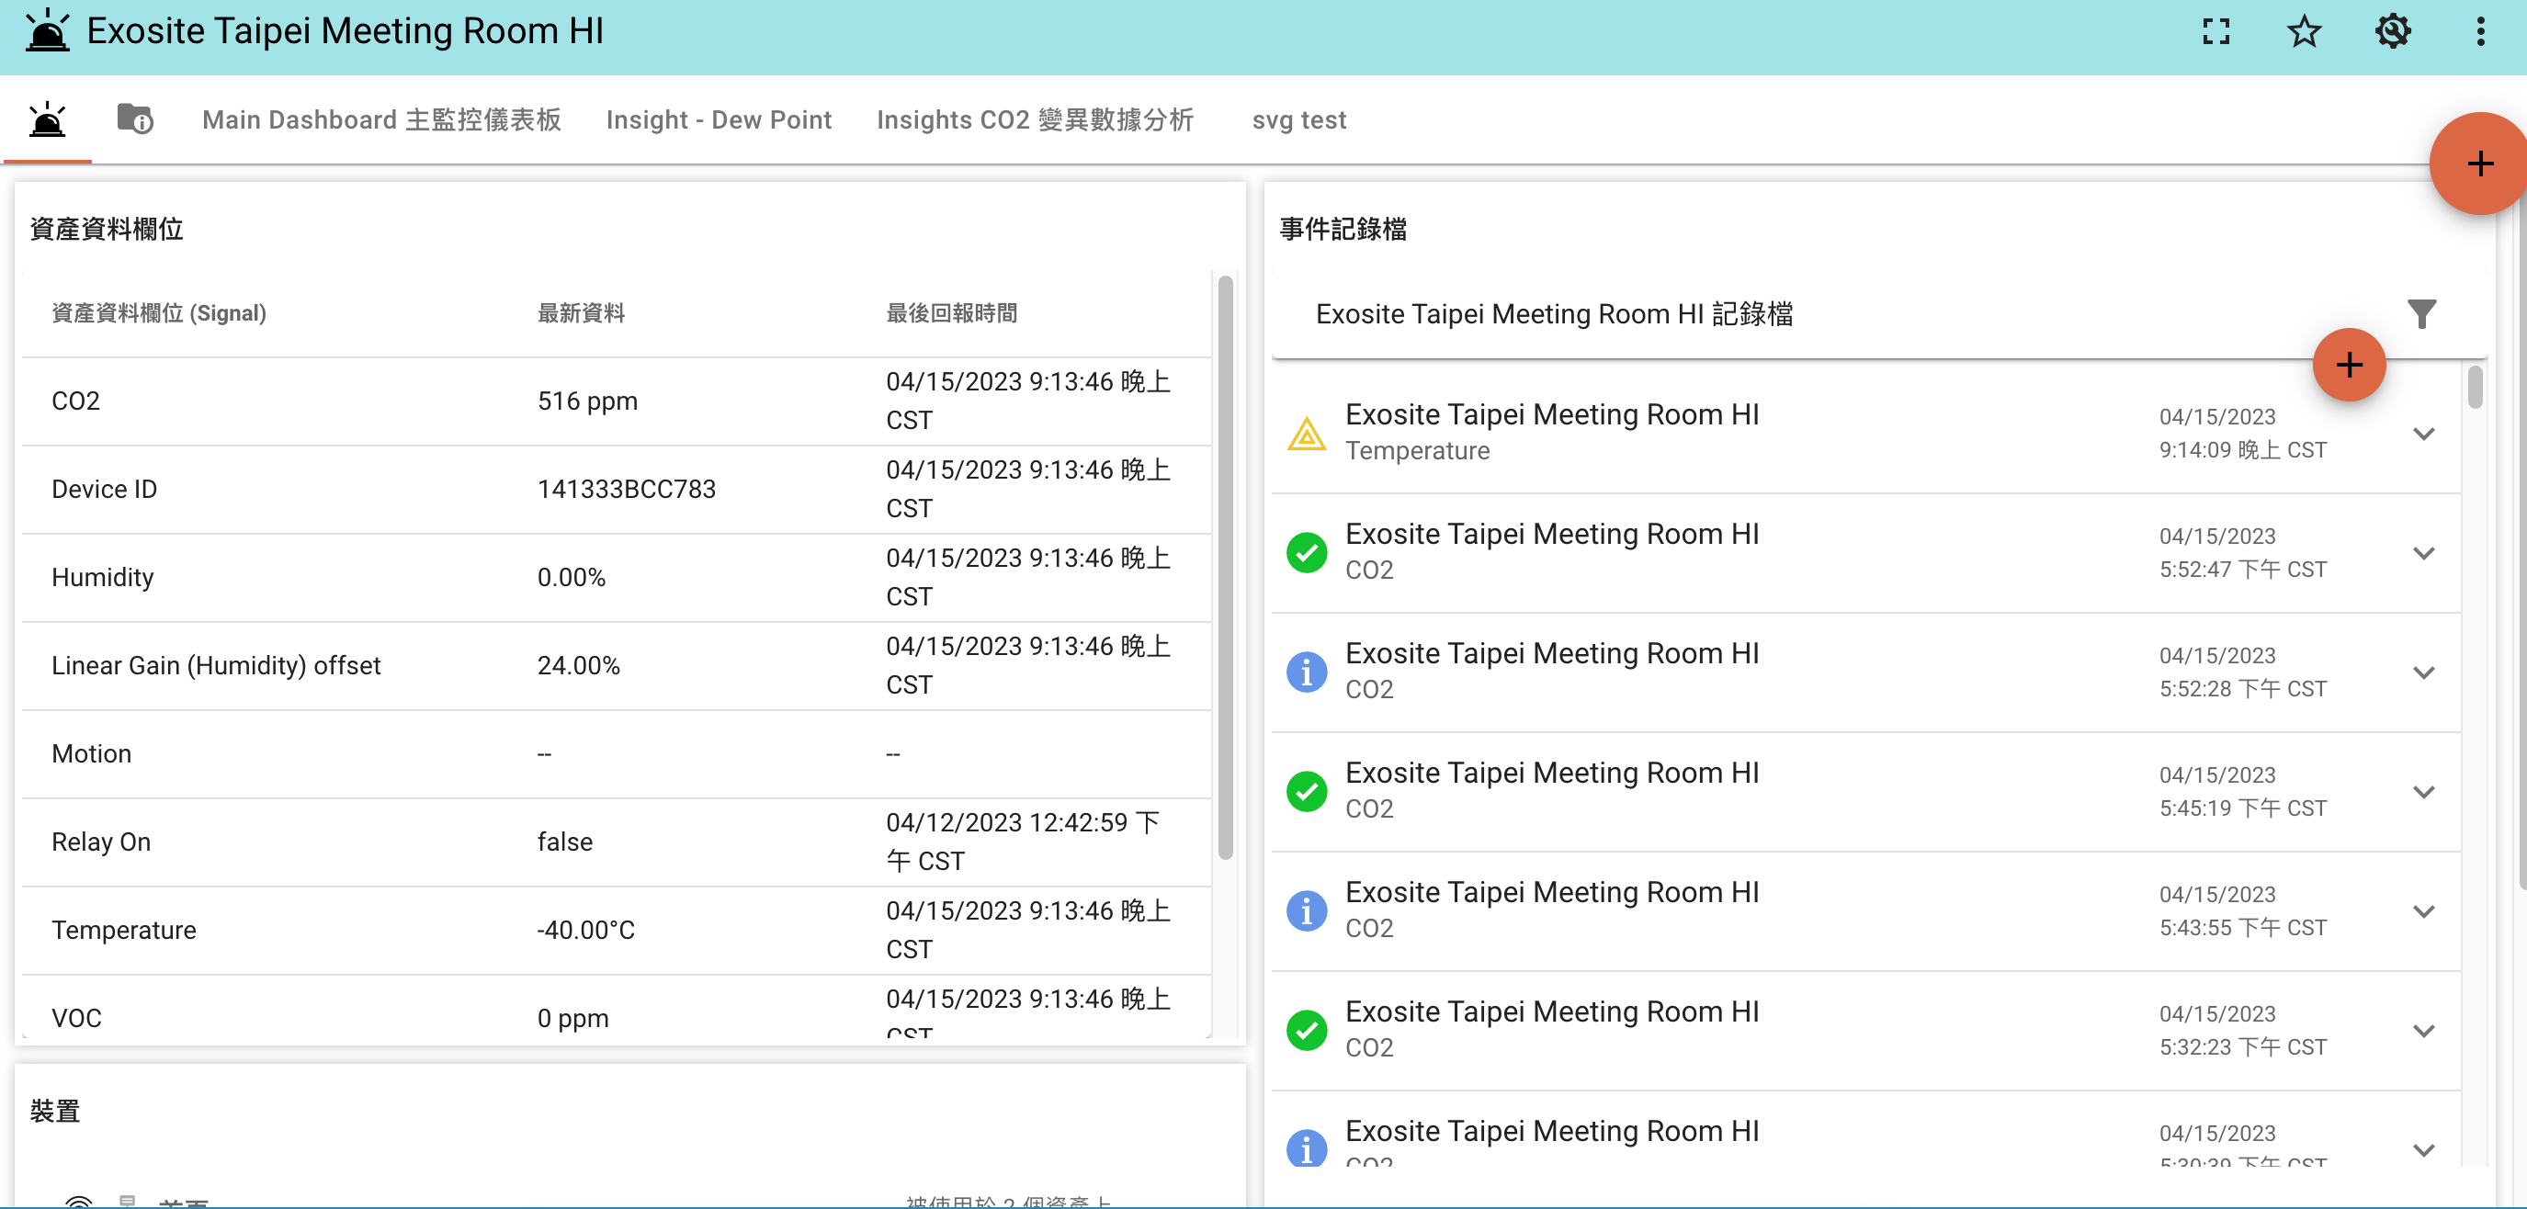This screenshot has height=1209, width=2527.
Task: Click the 516 ppm value
Action: [587, 401]
